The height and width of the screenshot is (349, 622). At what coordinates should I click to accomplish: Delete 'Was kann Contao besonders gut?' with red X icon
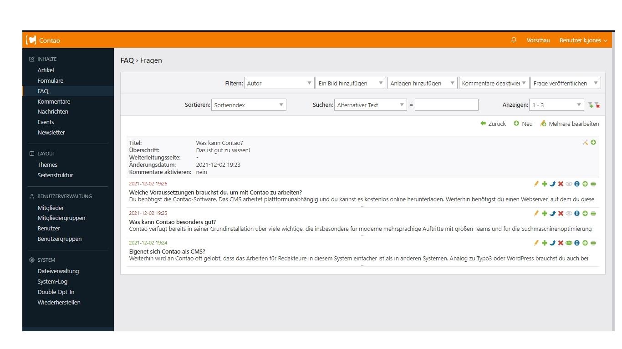pyautogui.click(x=560, y=213)
